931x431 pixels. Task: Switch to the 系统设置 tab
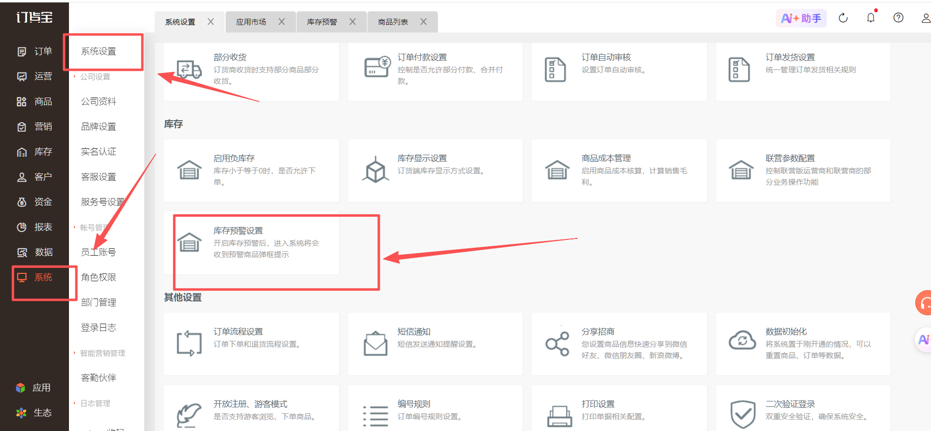[x=180, y=22]
